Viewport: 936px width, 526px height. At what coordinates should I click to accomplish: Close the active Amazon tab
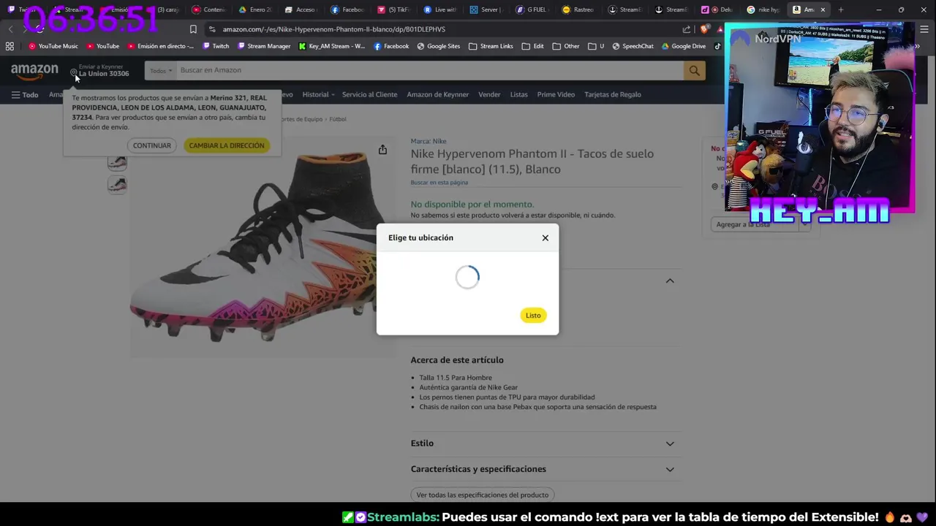tap(823, 9)
